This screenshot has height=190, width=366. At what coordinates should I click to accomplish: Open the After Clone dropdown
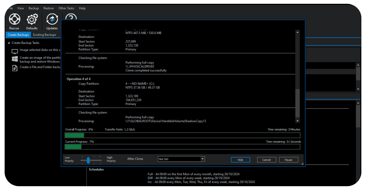pos(202,159)
